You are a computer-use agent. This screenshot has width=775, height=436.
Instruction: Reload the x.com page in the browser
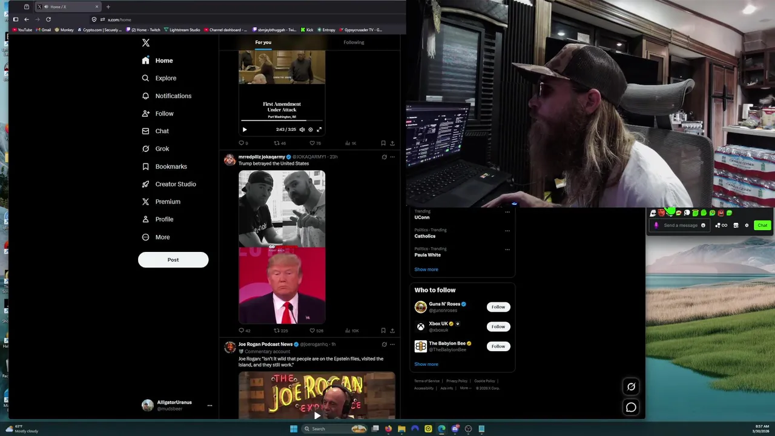coord(48,19)
